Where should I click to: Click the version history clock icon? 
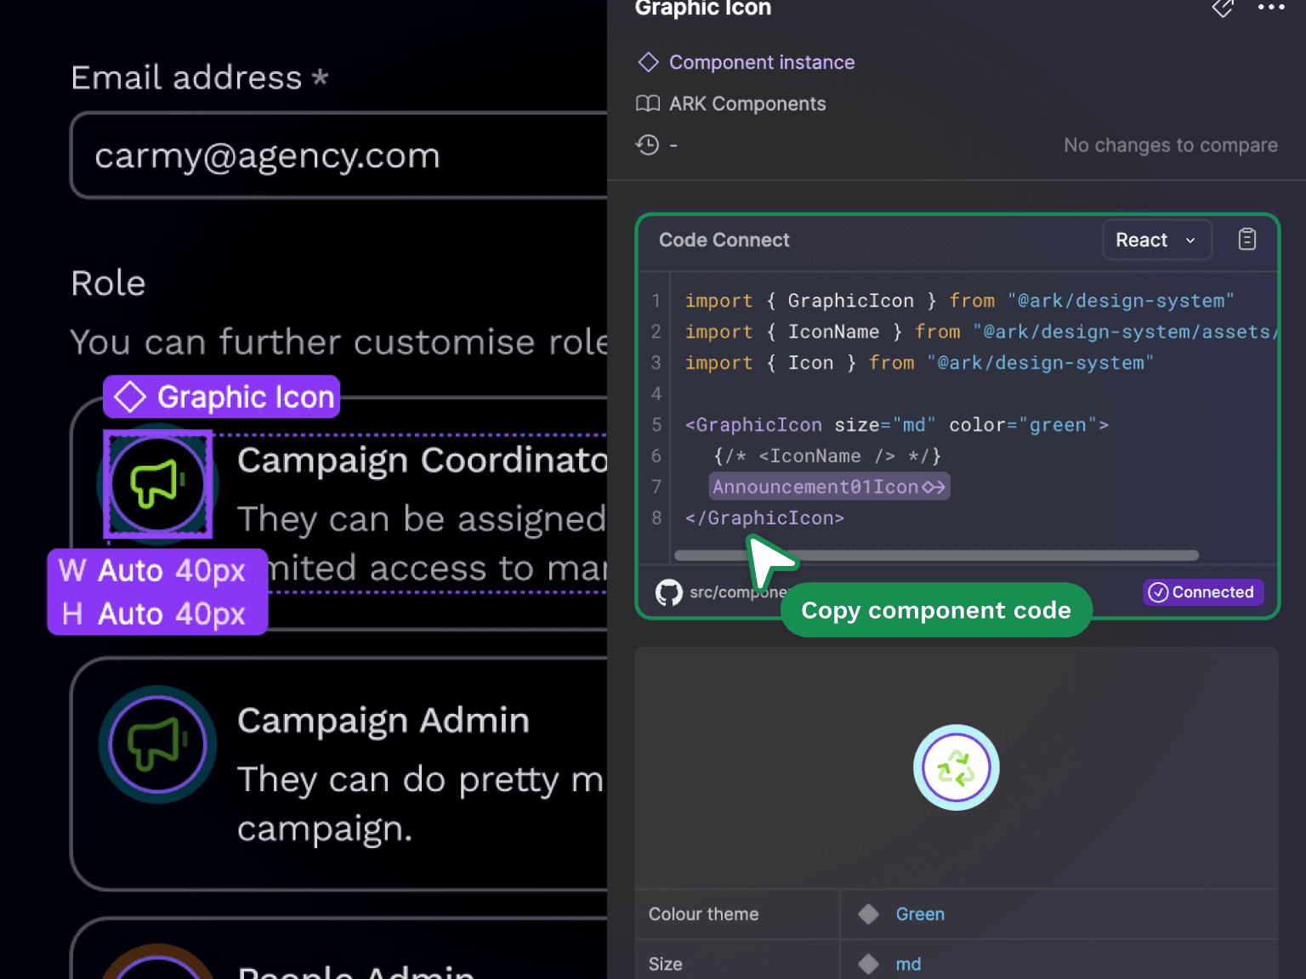click(x=648, y=145)
